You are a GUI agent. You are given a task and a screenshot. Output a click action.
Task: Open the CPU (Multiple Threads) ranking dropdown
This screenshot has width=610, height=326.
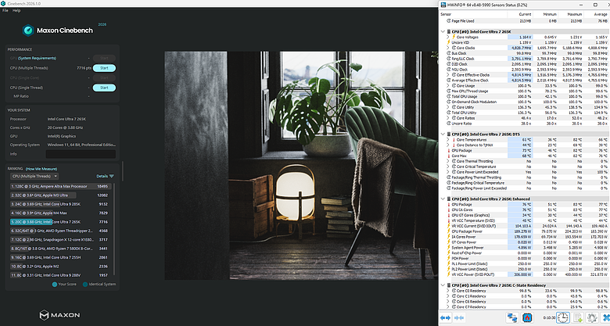pos(34,176)
